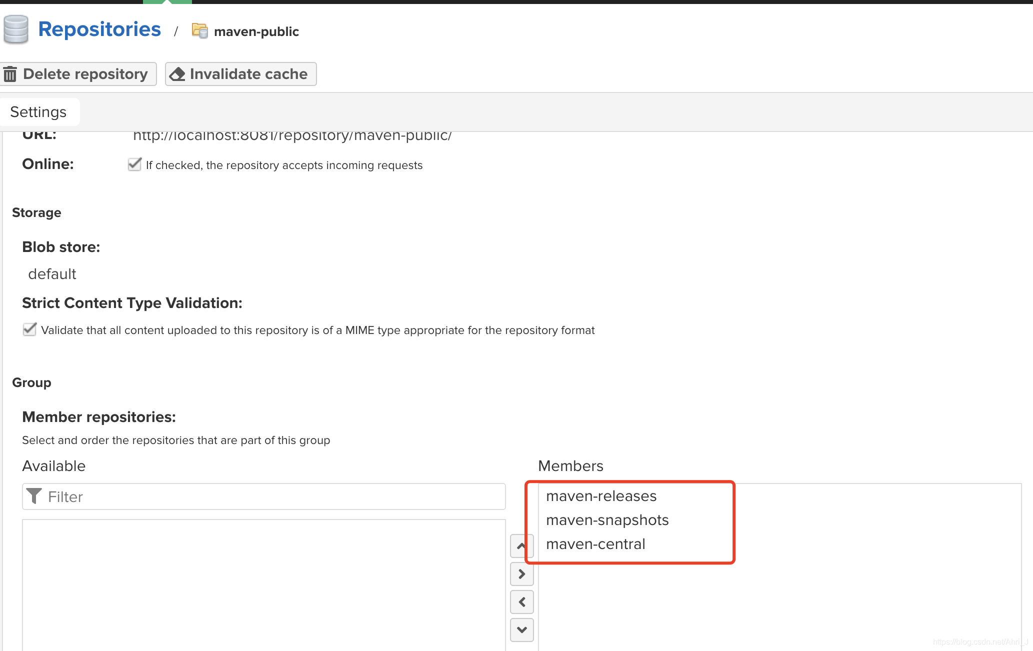Image resolution: width=1033 pixels, height=651 pixels.
Task: Move selected member up with arrow
Action: tap(521, 546)
